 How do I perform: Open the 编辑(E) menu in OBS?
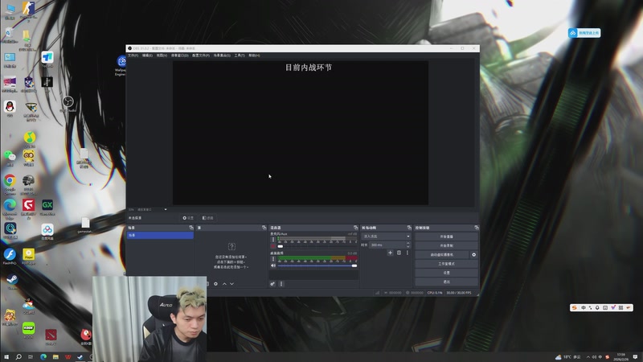[147, 56]
